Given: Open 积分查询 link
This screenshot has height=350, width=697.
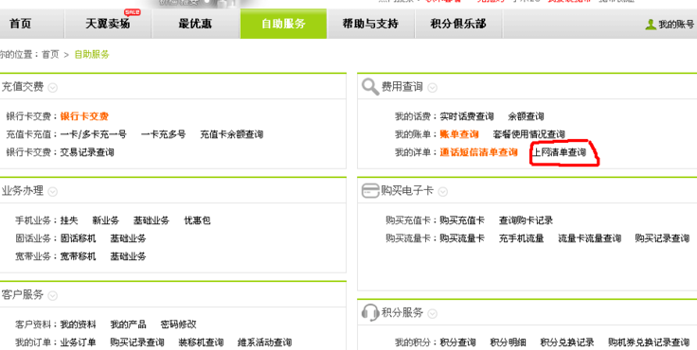Looking at the screenshot, I should point(457,342).
